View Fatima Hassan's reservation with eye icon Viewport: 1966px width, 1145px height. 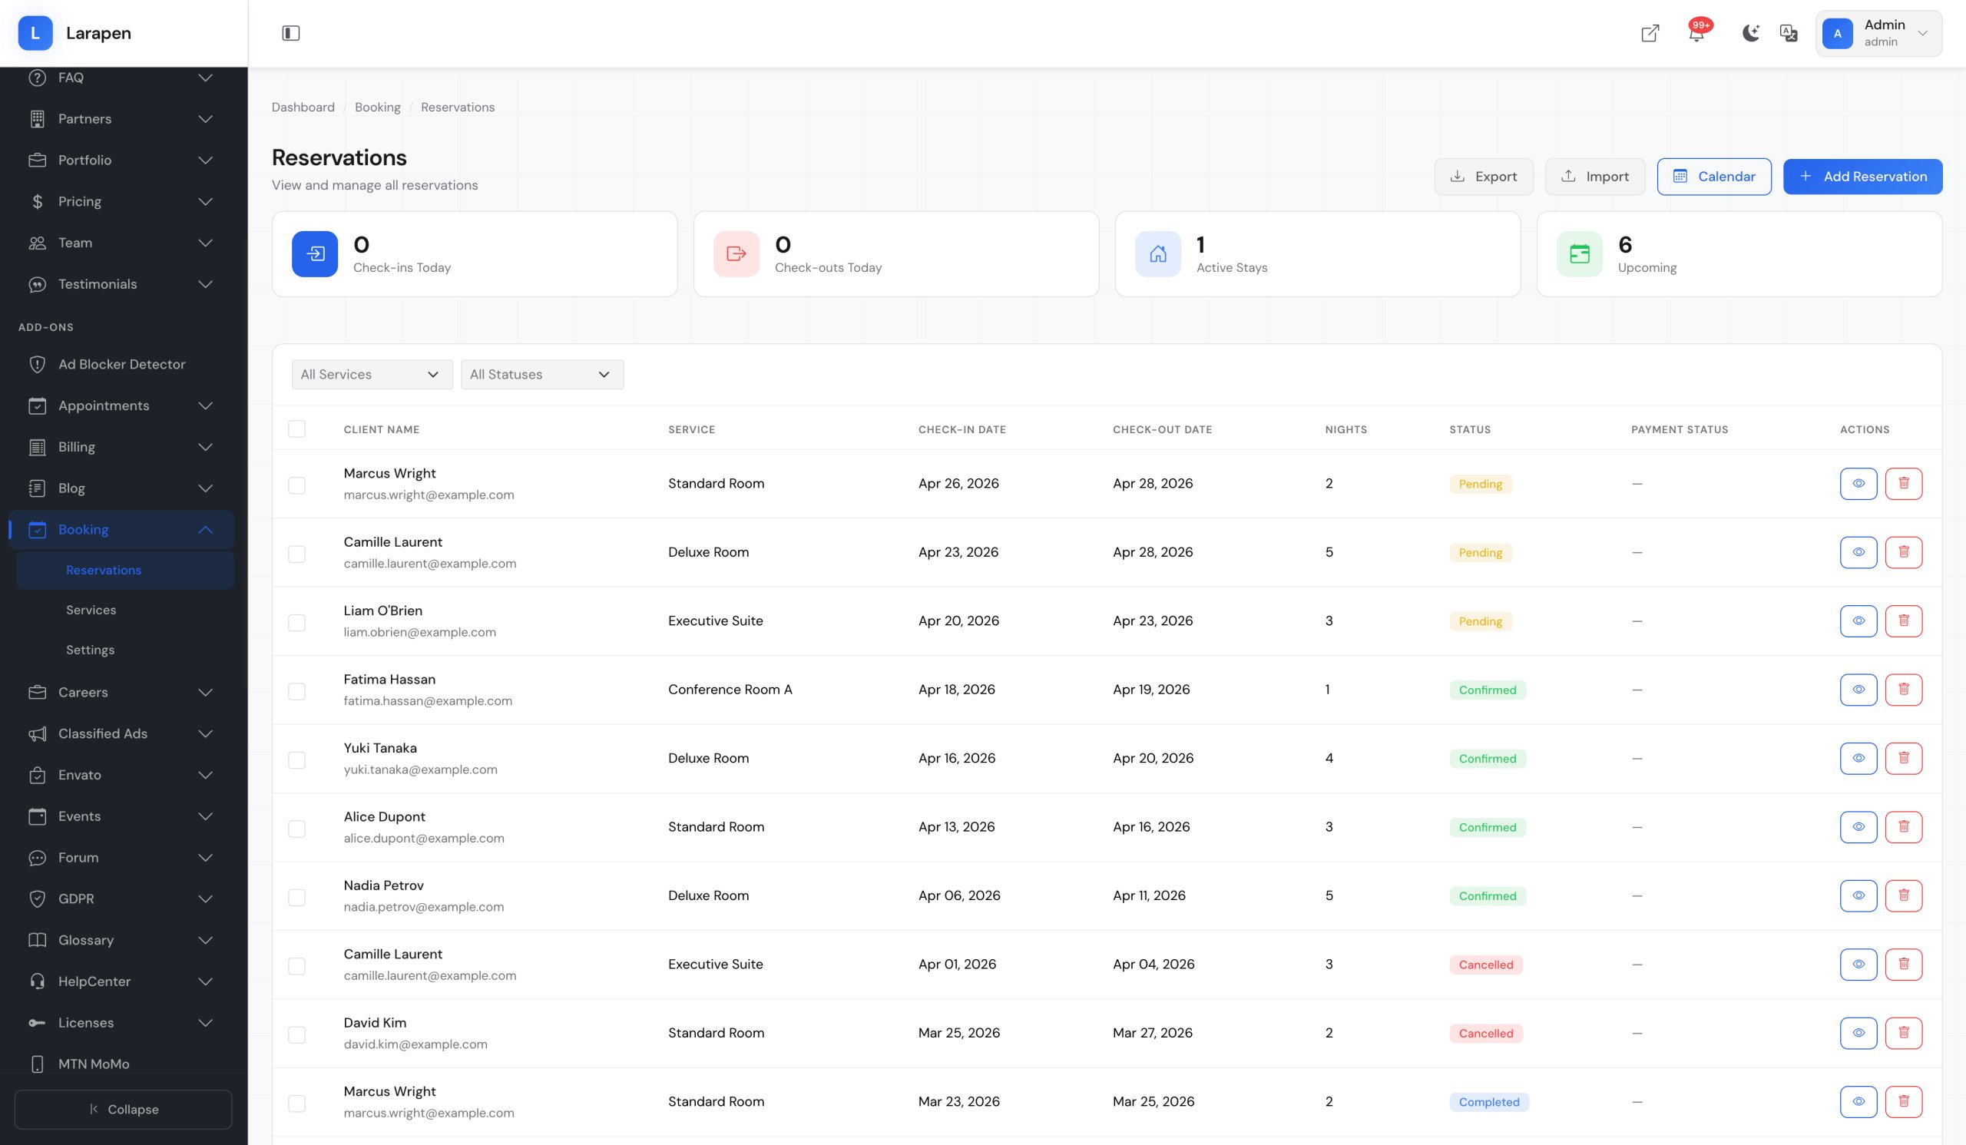pos(1858,690)
